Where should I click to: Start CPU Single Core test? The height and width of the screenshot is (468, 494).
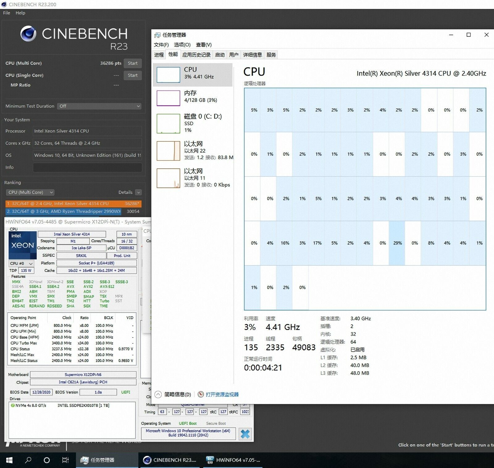point(132,75)
